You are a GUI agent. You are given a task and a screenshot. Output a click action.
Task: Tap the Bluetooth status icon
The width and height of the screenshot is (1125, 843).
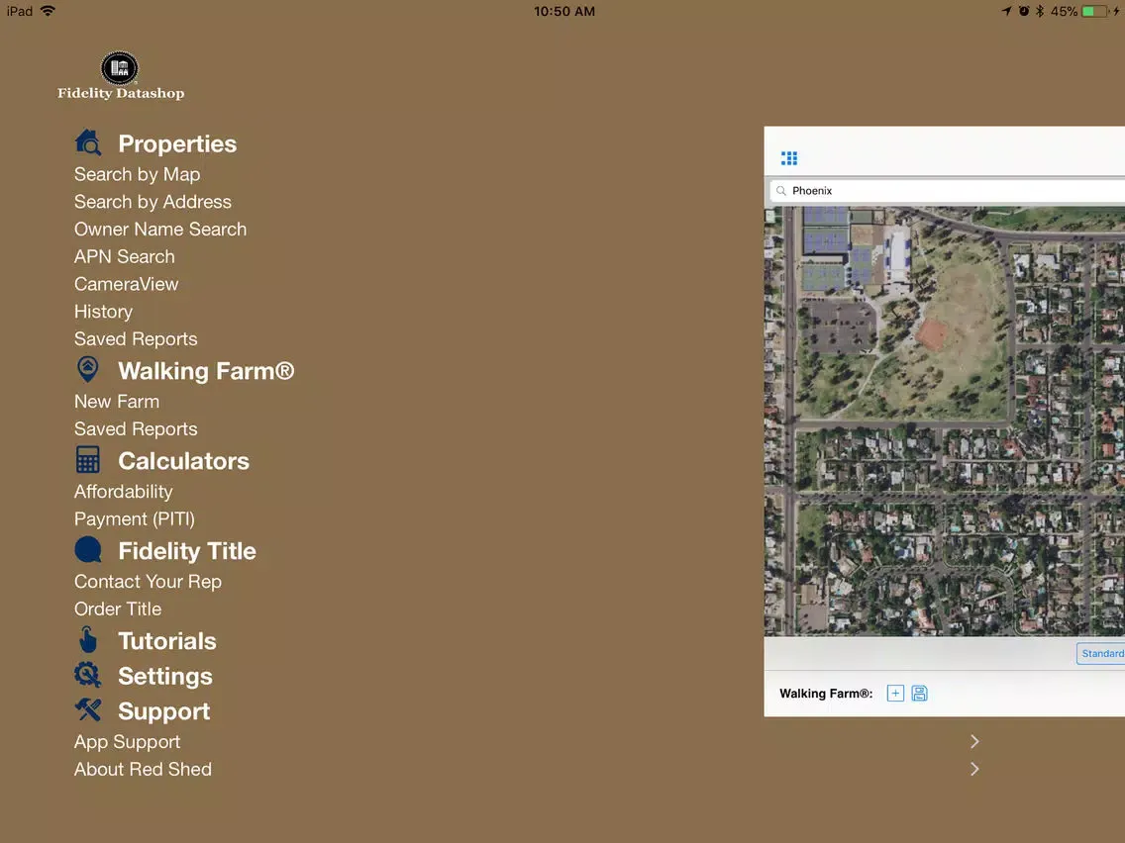(1040, 11)
